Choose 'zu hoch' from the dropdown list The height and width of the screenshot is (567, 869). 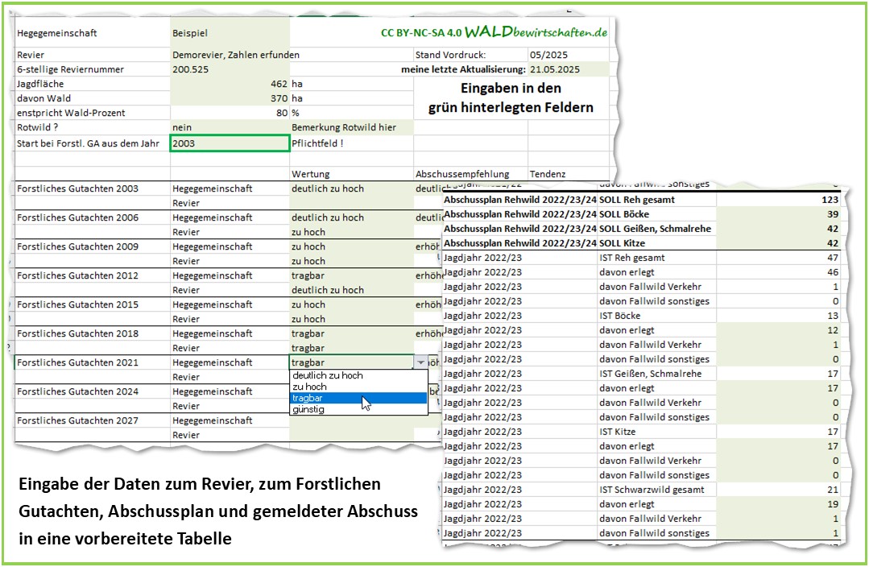[x=310, y=387]
